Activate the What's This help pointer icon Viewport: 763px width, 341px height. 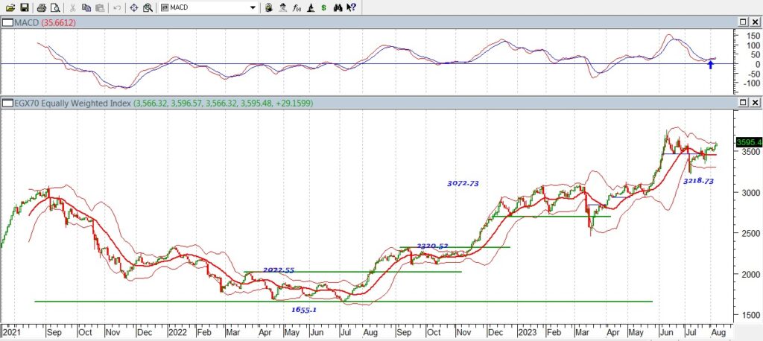click(x=352, y=7)
